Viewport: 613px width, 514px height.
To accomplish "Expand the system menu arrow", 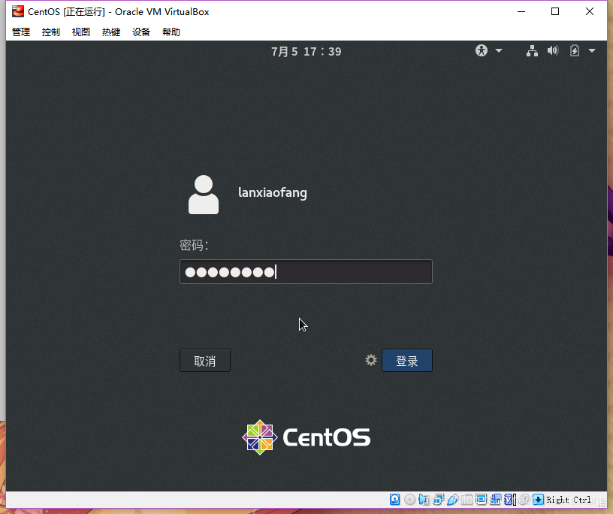I will tap(592, 51).
